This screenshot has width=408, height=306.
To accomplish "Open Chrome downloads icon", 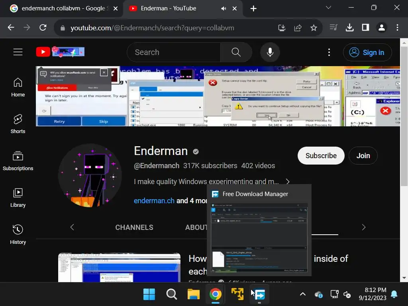I will tap(349, 27).
